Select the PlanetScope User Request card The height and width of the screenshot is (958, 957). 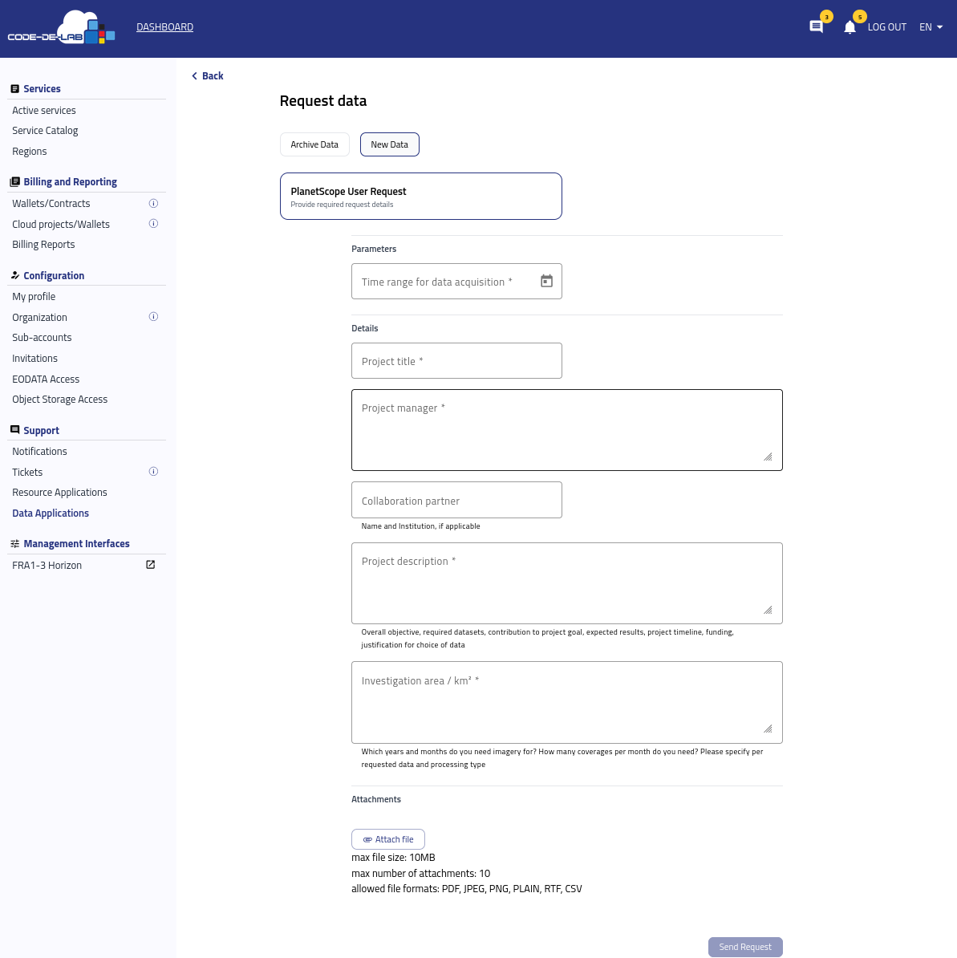pos(421,196)
